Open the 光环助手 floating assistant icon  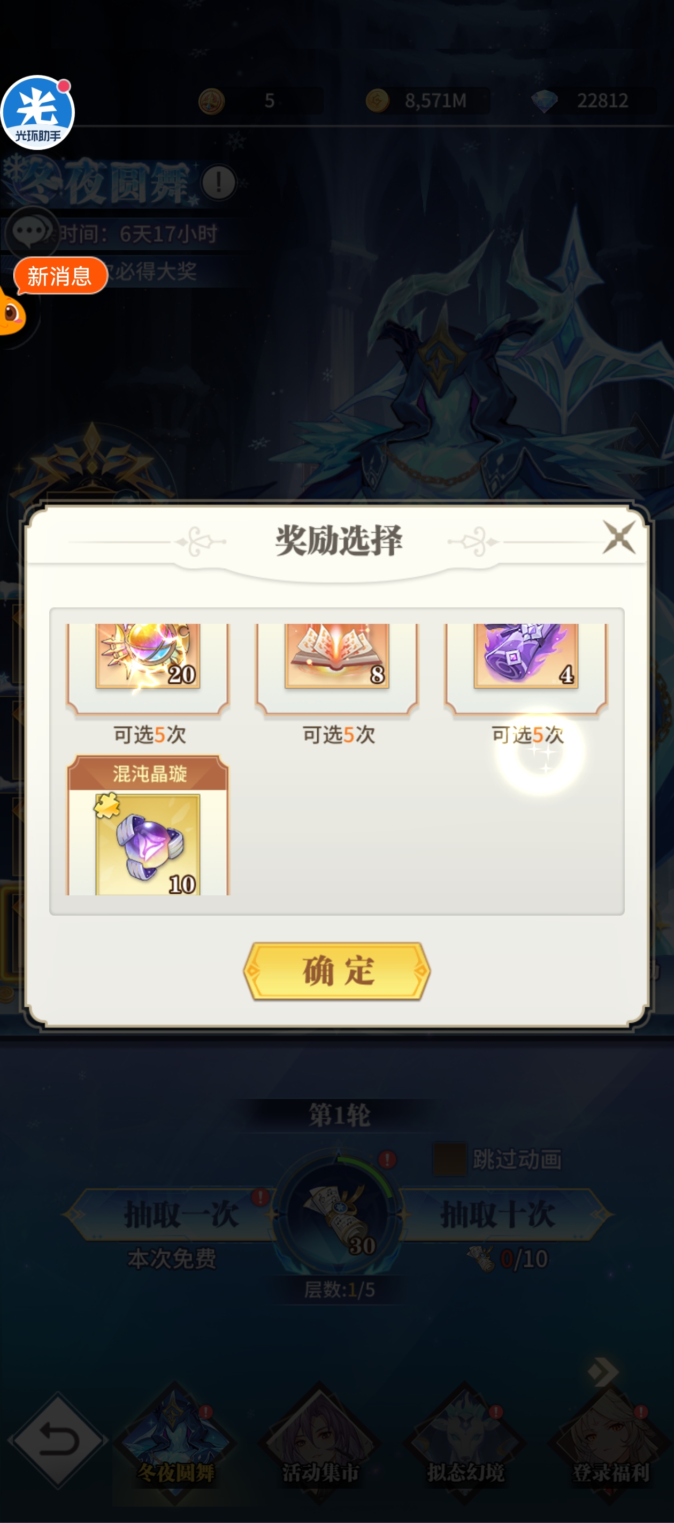37,112
